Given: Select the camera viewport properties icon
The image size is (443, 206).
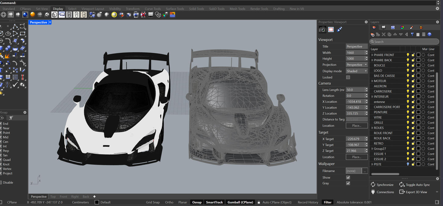Looking at the screenshot, I should pos(322,29).
